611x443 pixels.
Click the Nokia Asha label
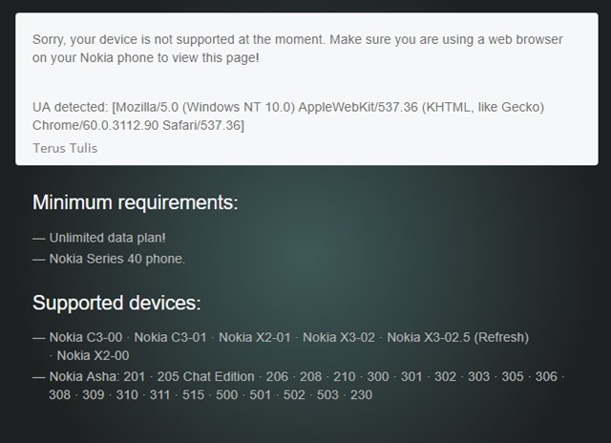[83, 376]
